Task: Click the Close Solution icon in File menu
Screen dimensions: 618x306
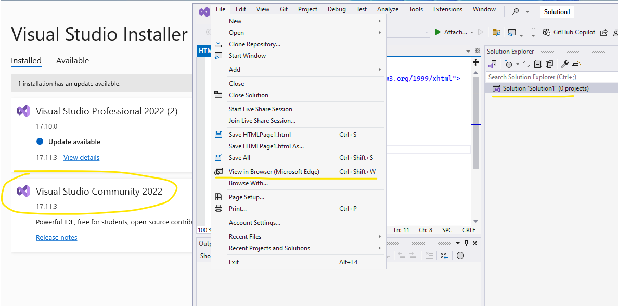Action: [218, 94]
